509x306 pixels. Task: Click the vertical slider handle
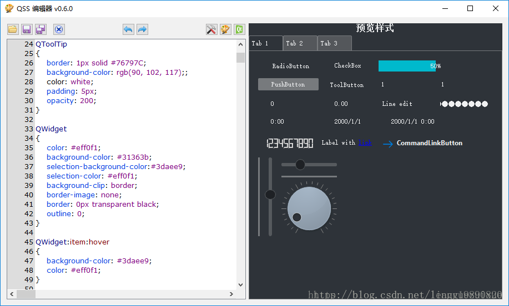tap(270, 195)
